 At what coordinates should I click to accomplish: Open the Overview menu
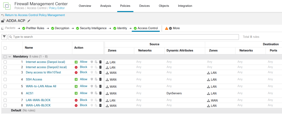85,6
